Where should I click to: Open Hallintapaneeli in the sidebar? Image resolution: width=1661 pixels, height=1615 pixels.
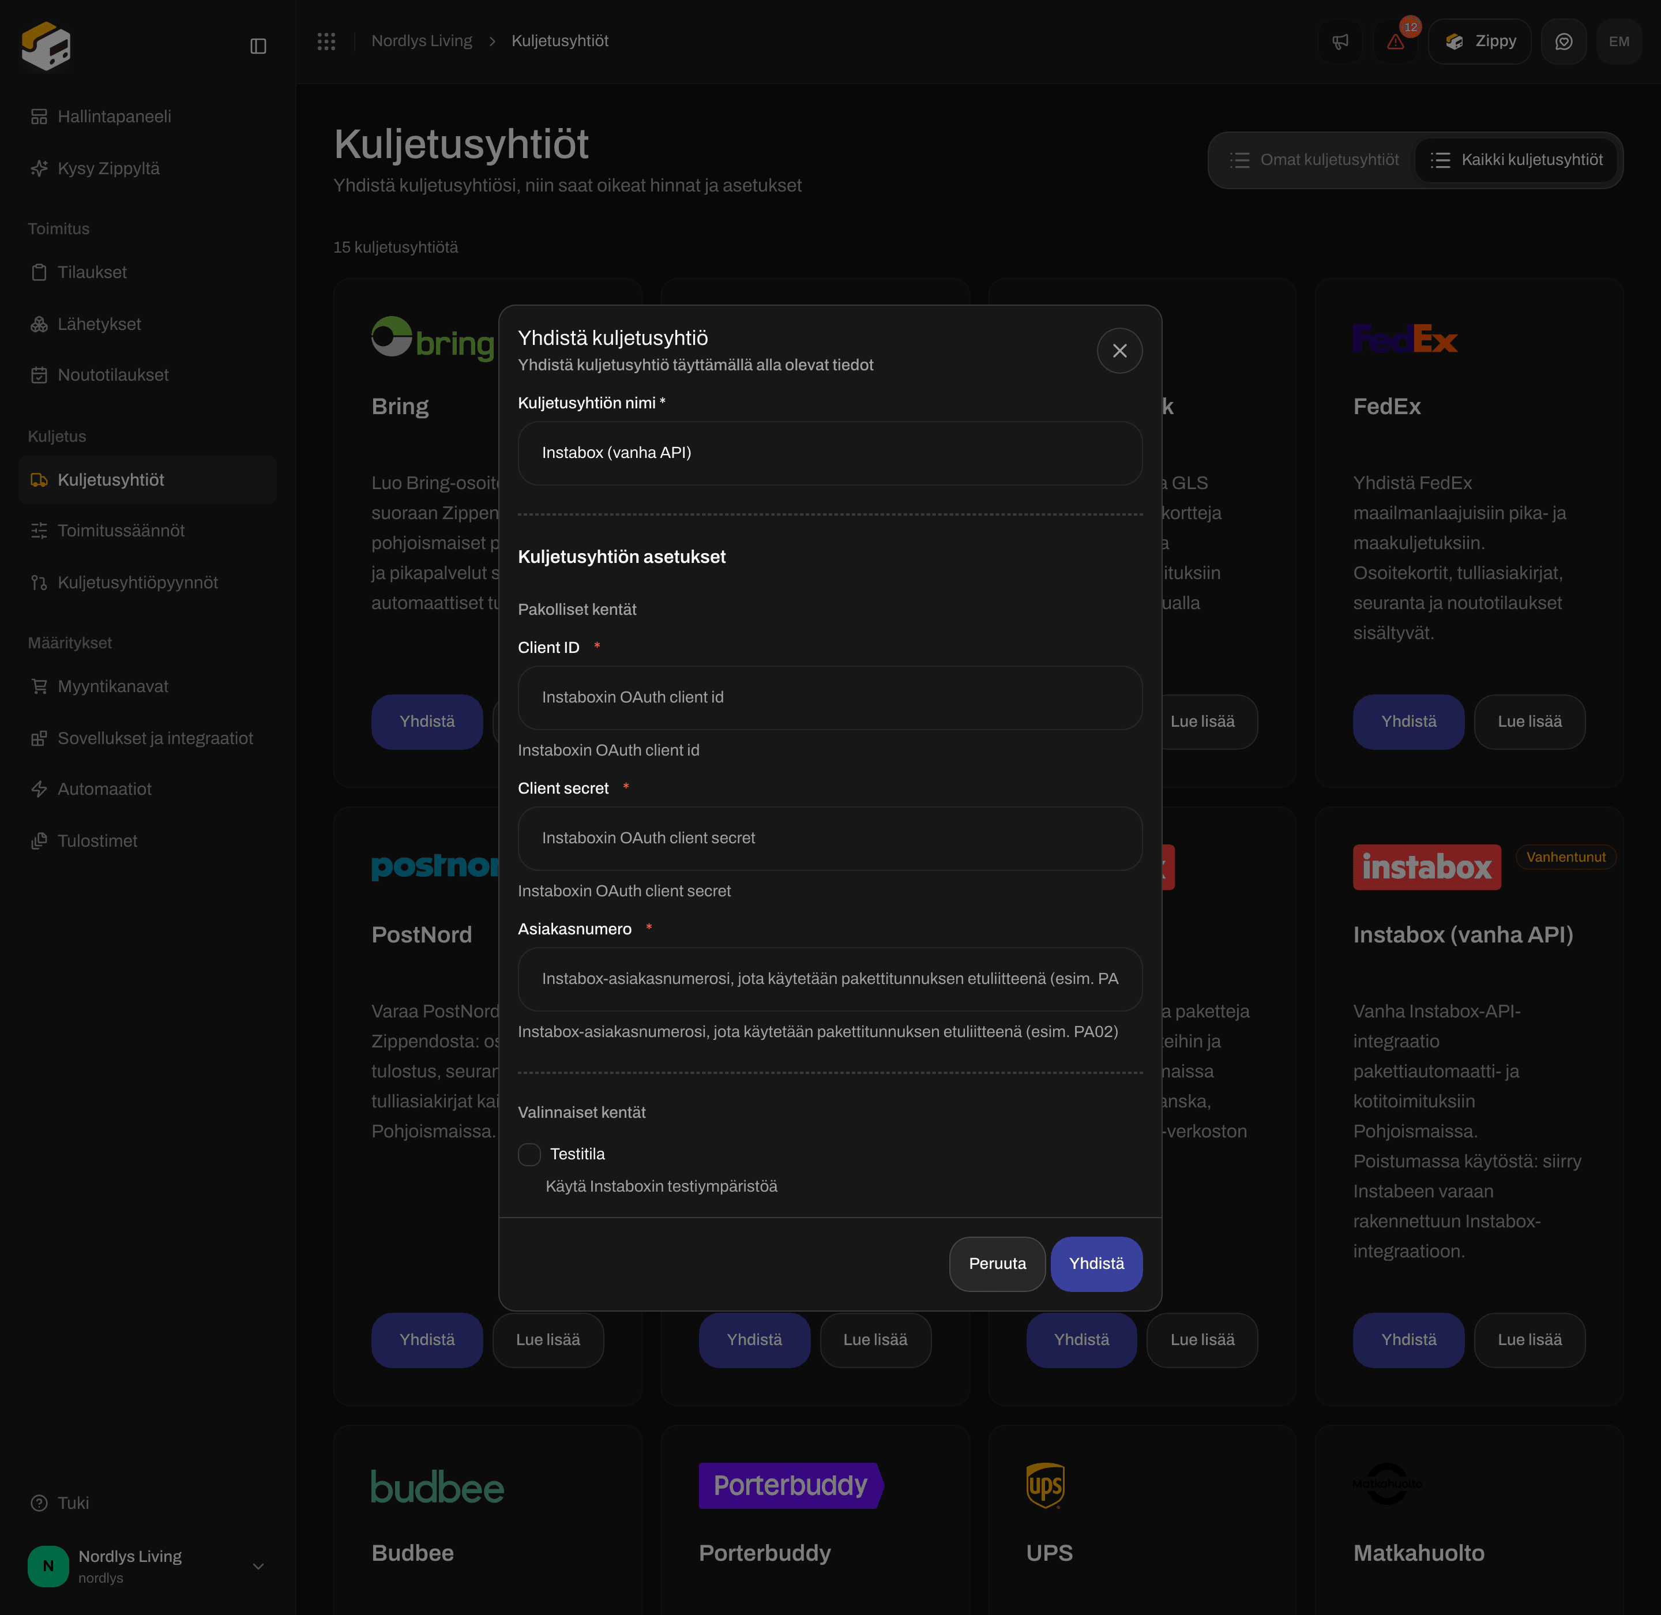coord(148,116)
